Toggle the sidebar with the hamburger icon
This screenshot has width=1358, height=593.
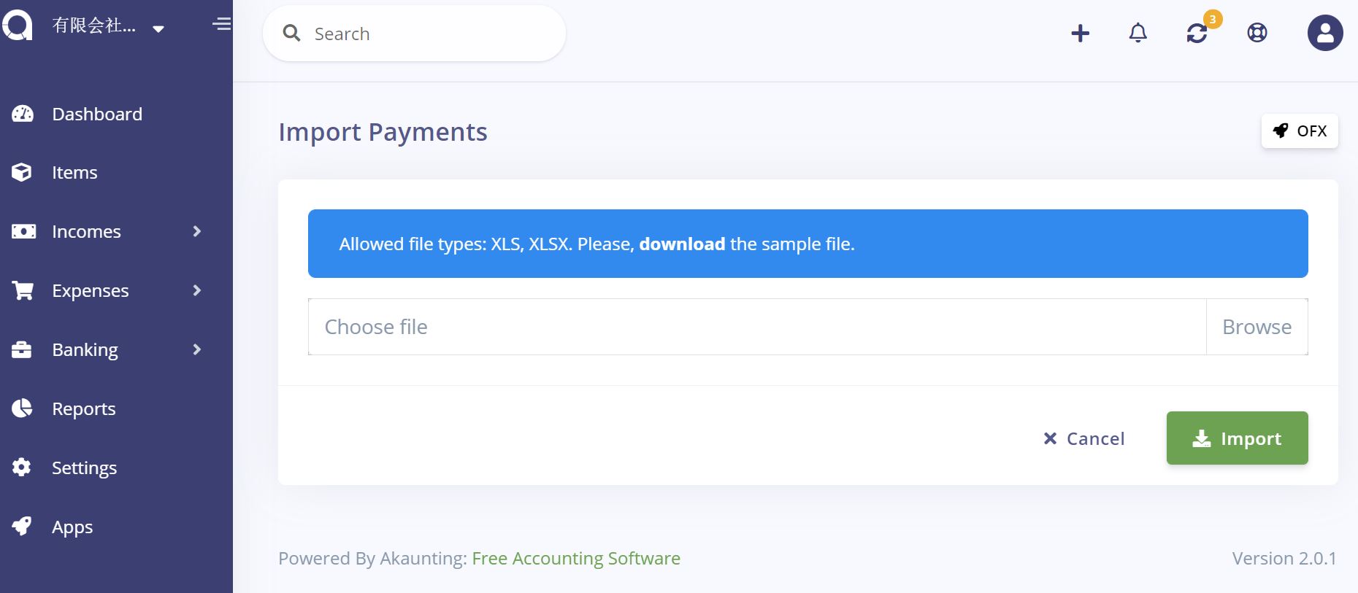coord(221,24)
